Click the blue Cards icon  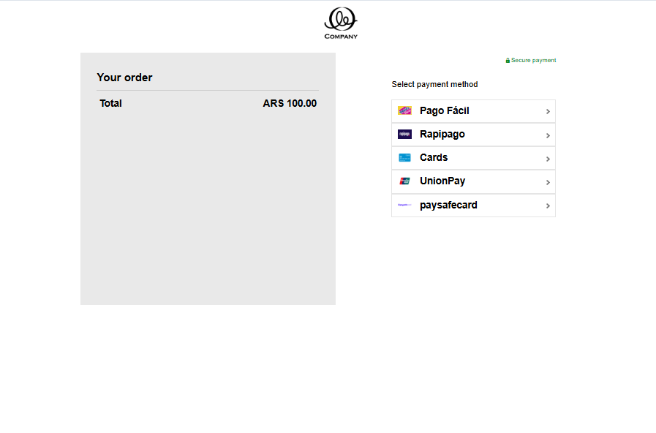tap(404, 158)
